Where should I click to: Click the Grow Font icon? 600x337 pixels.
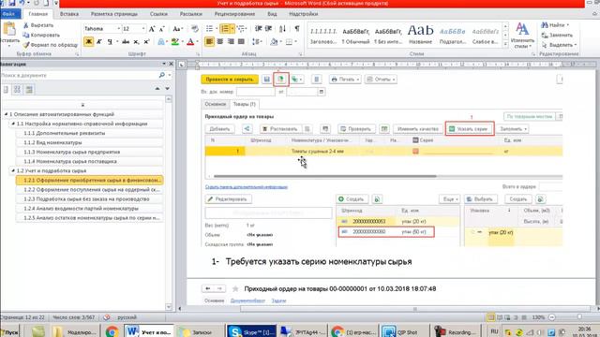tap(152, 29)
